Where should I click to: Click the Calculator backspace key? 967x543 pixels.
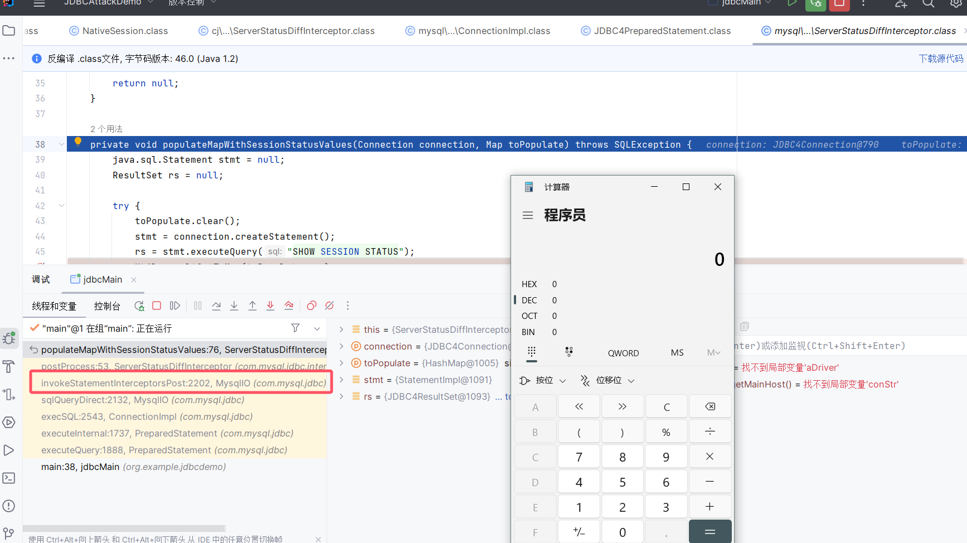710,406
